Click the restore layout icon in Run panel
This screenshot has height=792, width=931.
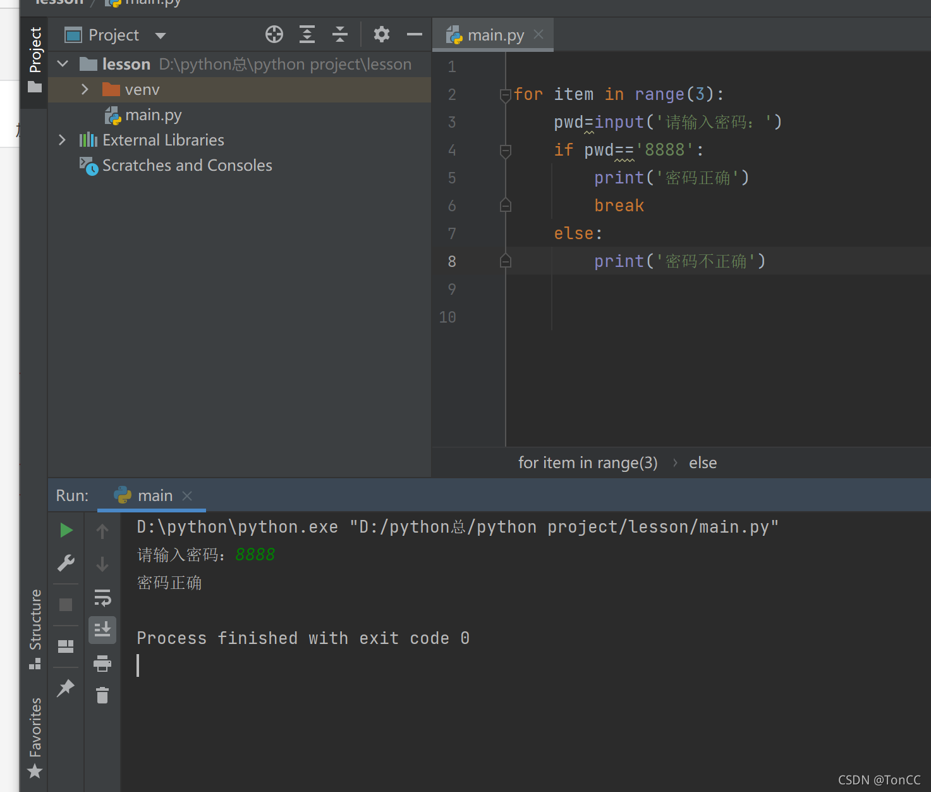tap(66, 647)
